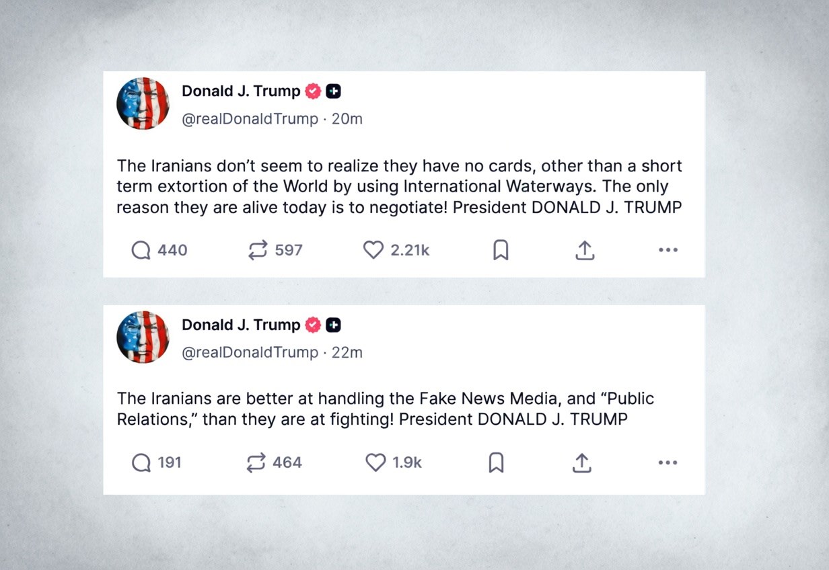Viewport: 829px width, 570px height.
Task: Open the more options menu beside the 1.9k likes
Action: [668, 462]
